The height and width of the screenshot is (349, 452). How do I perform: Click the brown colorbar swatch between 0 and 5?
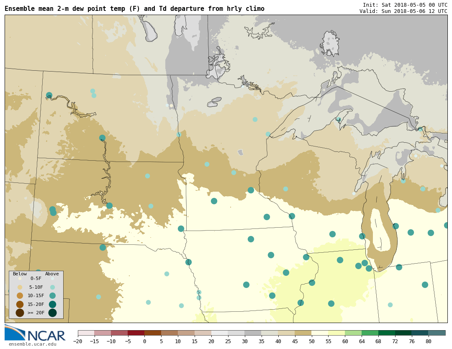click(x=153, y=333)
